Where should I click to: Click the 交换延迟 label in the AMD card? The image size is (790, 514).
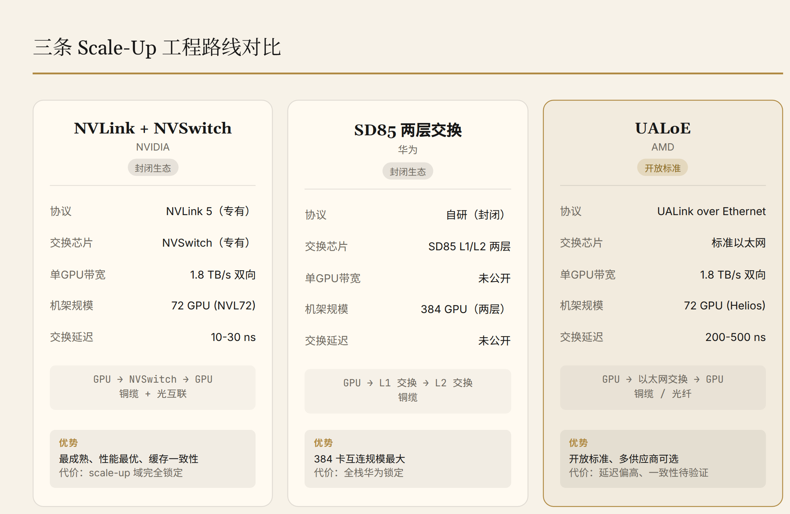[582, 337]
